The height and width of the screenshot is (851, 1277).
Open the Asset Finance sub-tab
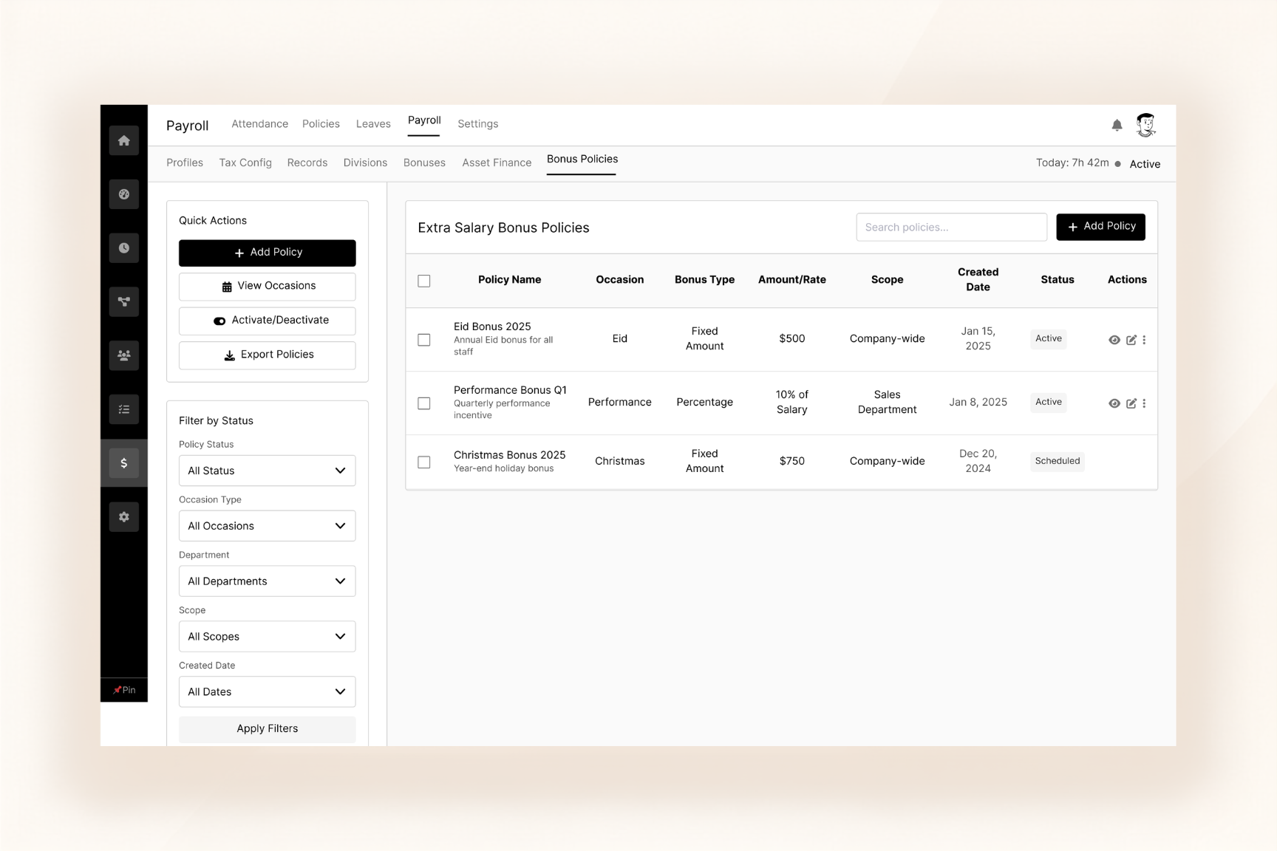click(497, 163)
